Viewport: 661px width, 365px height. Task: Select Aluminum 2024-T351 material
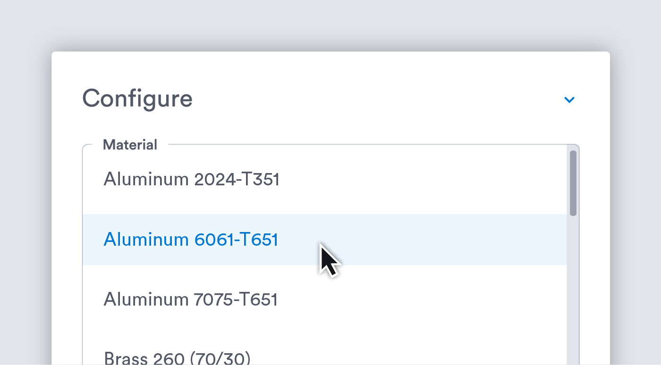[191, 180]
